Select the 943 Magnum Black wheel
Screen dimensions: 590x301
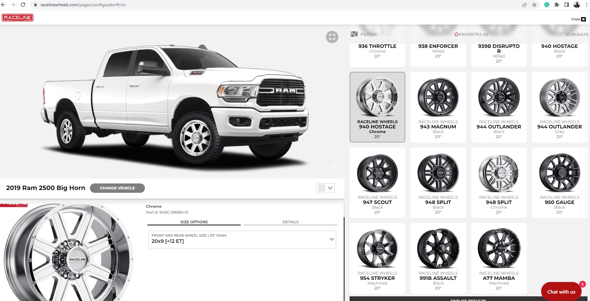(438, 107)
